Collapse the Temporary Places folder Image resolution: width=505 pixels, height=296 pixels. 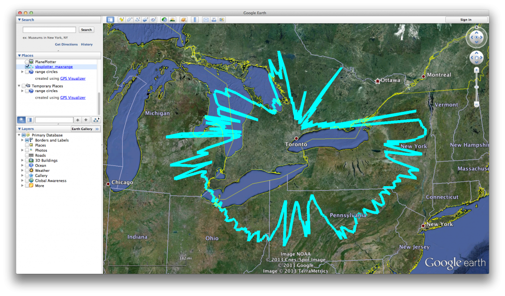[x=19, y=86]
